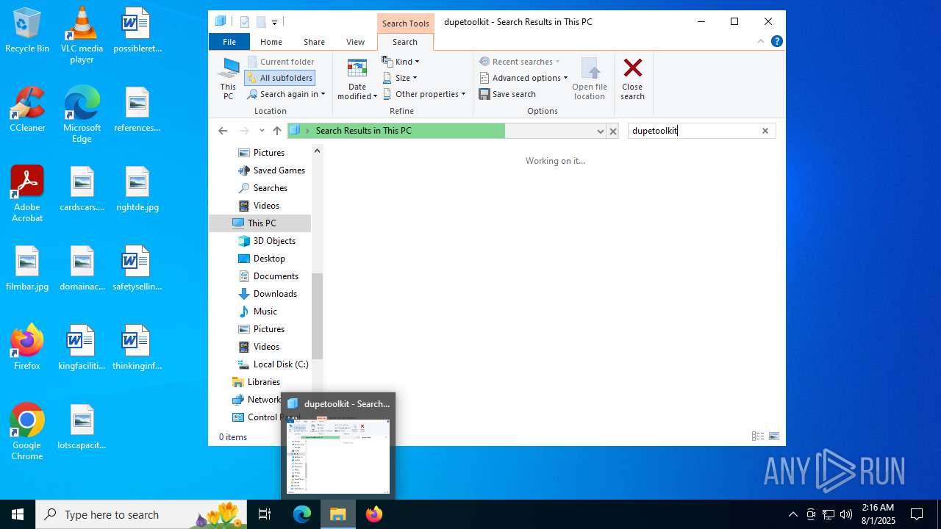
Task: Open Firefox from taskbar
Action: [374, 514]
